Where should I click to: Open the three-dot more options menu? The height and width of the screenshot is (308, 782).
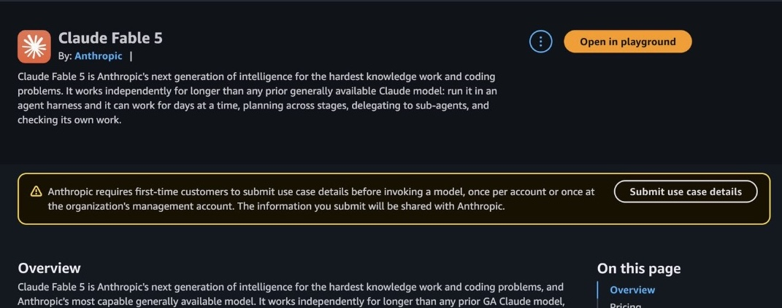pyautogui.click(x=540, y=42)
